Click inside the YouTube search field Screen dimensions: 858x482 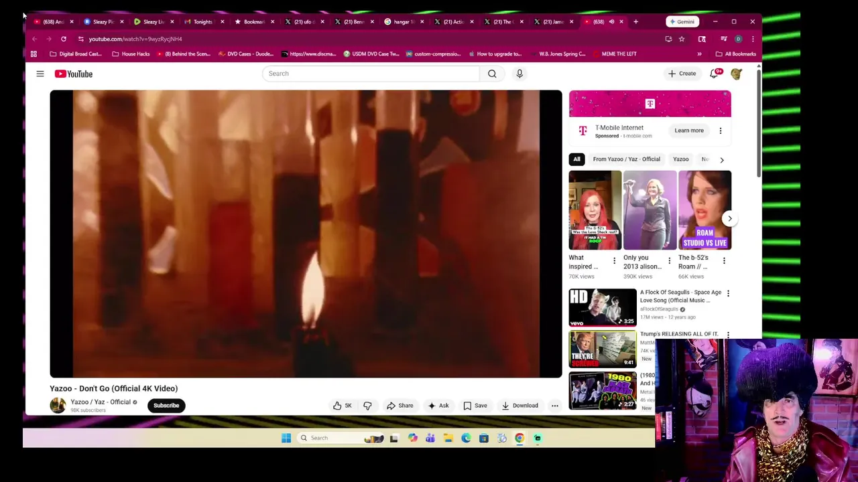[x=371, y=74]
